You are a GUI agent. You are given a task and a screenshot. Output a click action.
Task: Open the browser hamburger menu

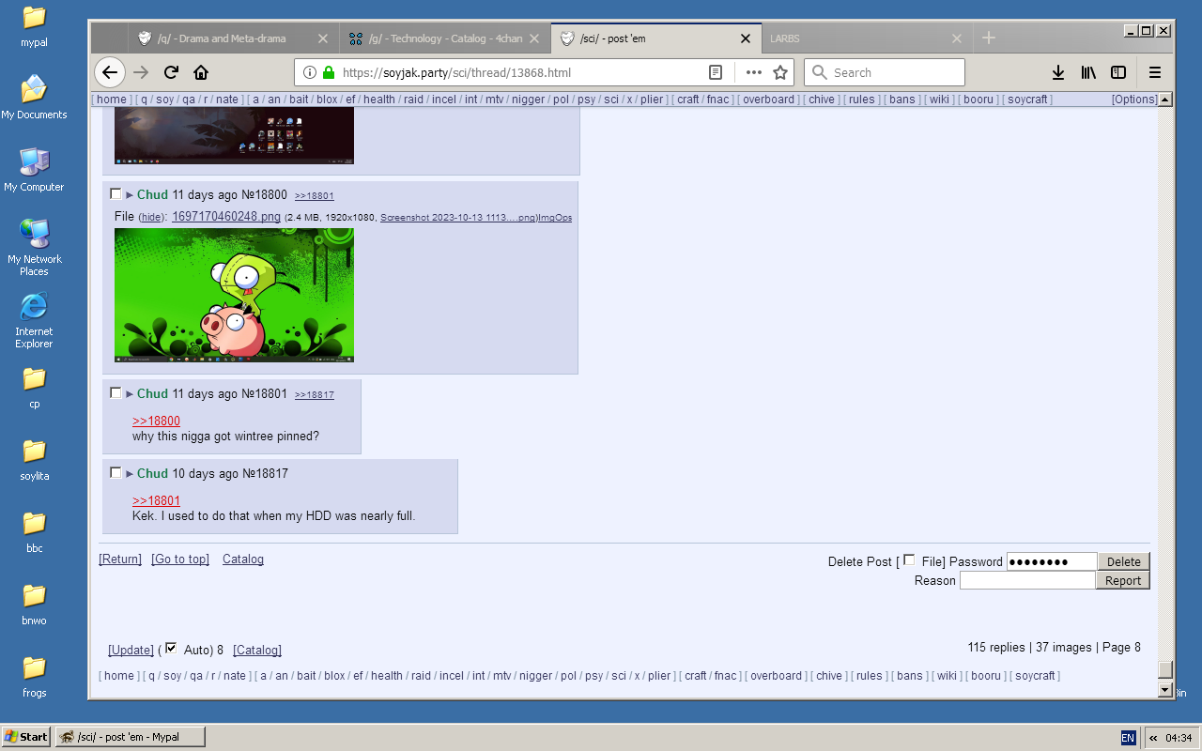coord(1155,72)
